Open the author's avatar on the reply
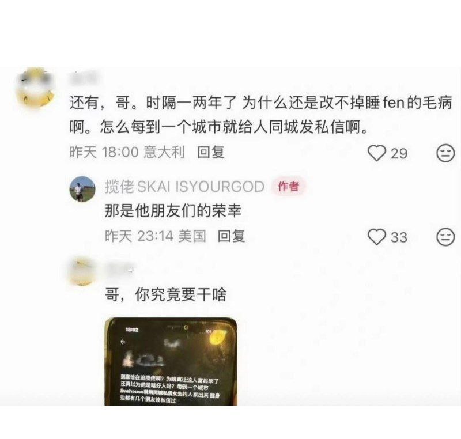 click(x=82, y=189)
